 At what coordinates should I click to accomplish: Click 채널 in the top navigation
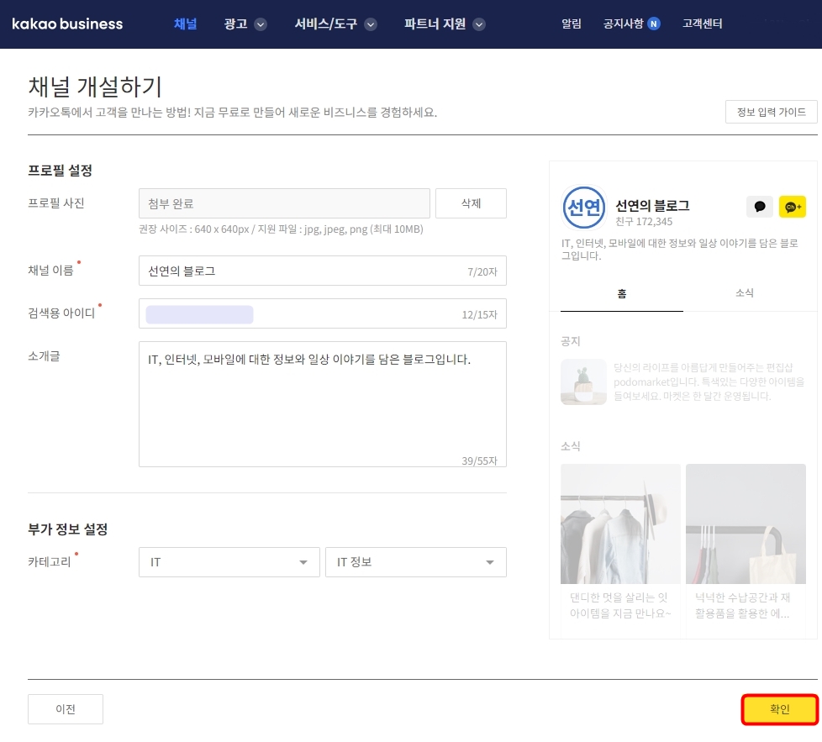(185, 24)
